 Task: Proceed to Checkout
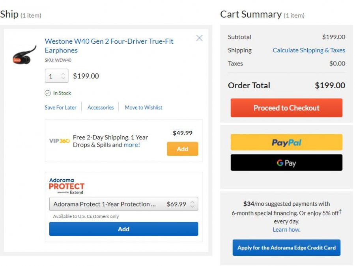coord(286,108)
